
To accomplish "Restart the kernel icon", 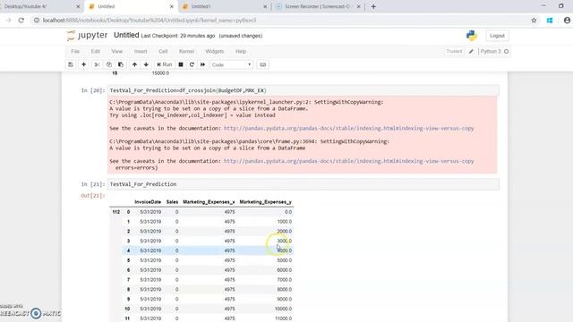I will coord(192,64).
